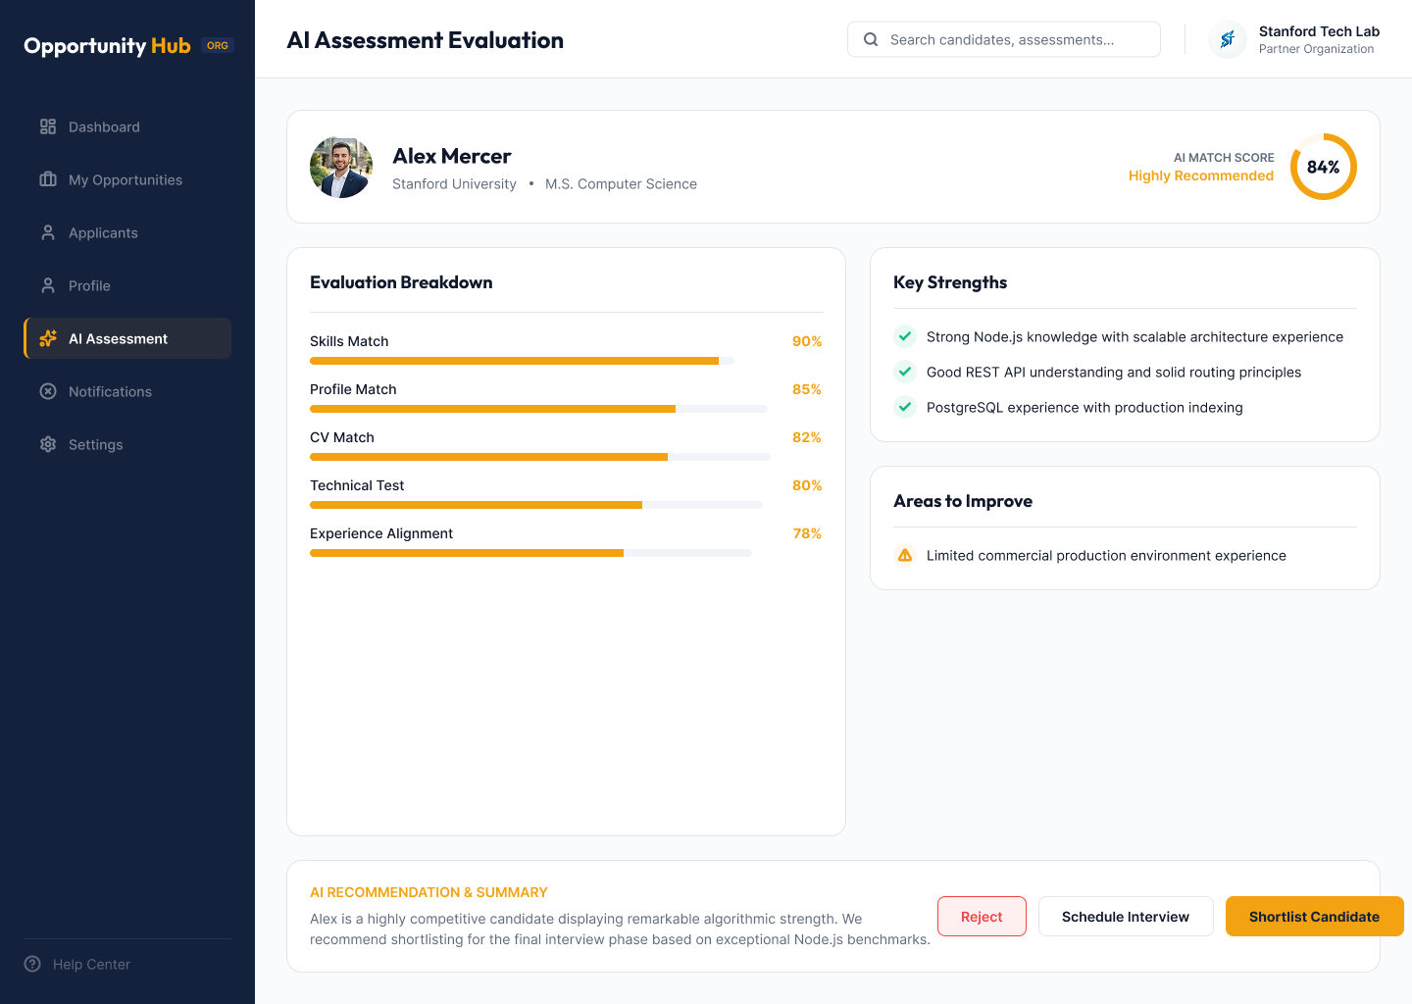Click the 84% match score ring

[x=1324, y=167]
